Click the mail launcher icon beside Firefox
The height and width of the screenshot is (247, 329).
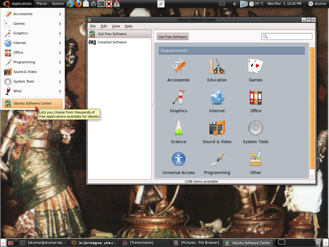(x=86, y=4)
